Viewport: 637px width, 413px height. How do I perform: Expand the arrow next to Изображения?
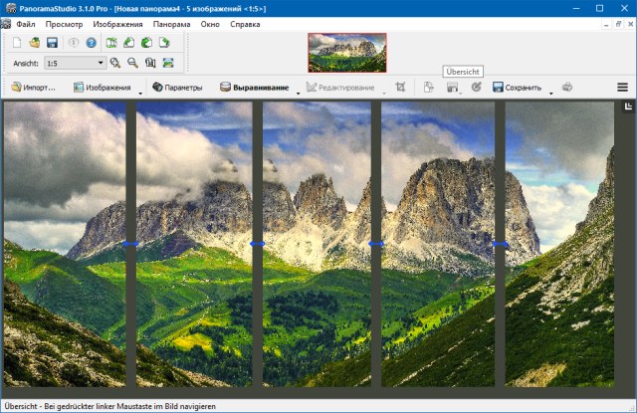(140, 91)
